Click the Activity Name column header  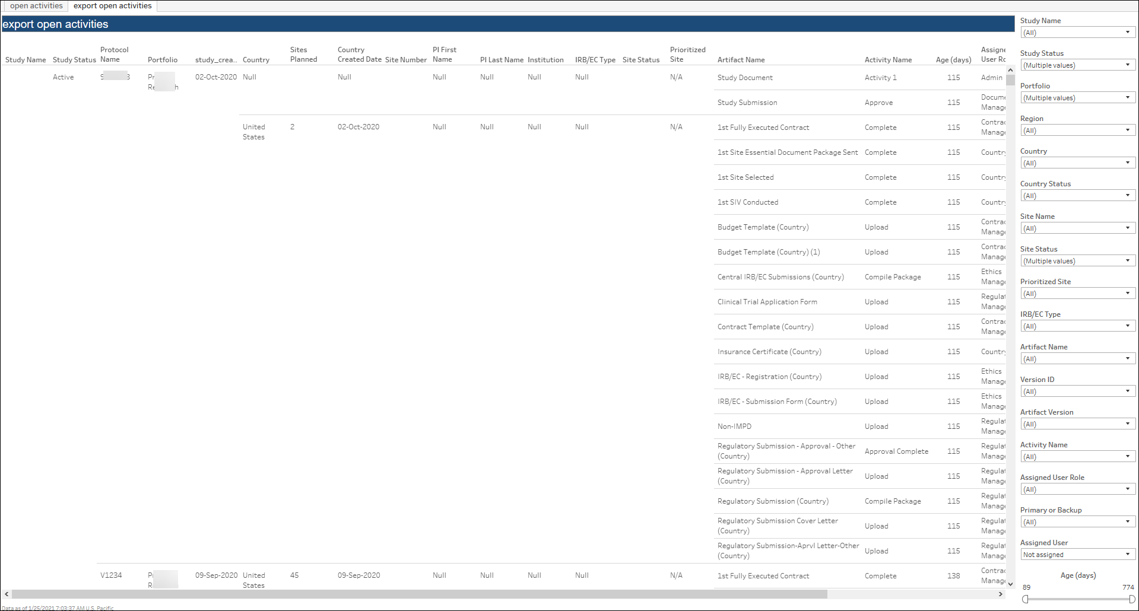click(x=888, y=60)
